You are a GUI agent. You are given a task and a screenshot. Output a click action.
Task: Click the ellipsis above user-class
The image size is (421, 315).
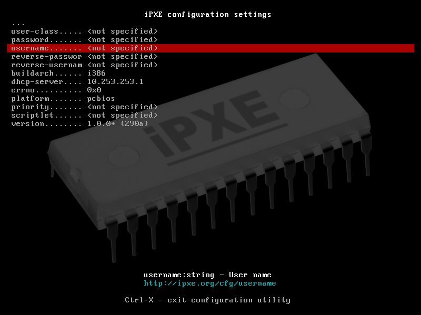click(x=18, y=24)
